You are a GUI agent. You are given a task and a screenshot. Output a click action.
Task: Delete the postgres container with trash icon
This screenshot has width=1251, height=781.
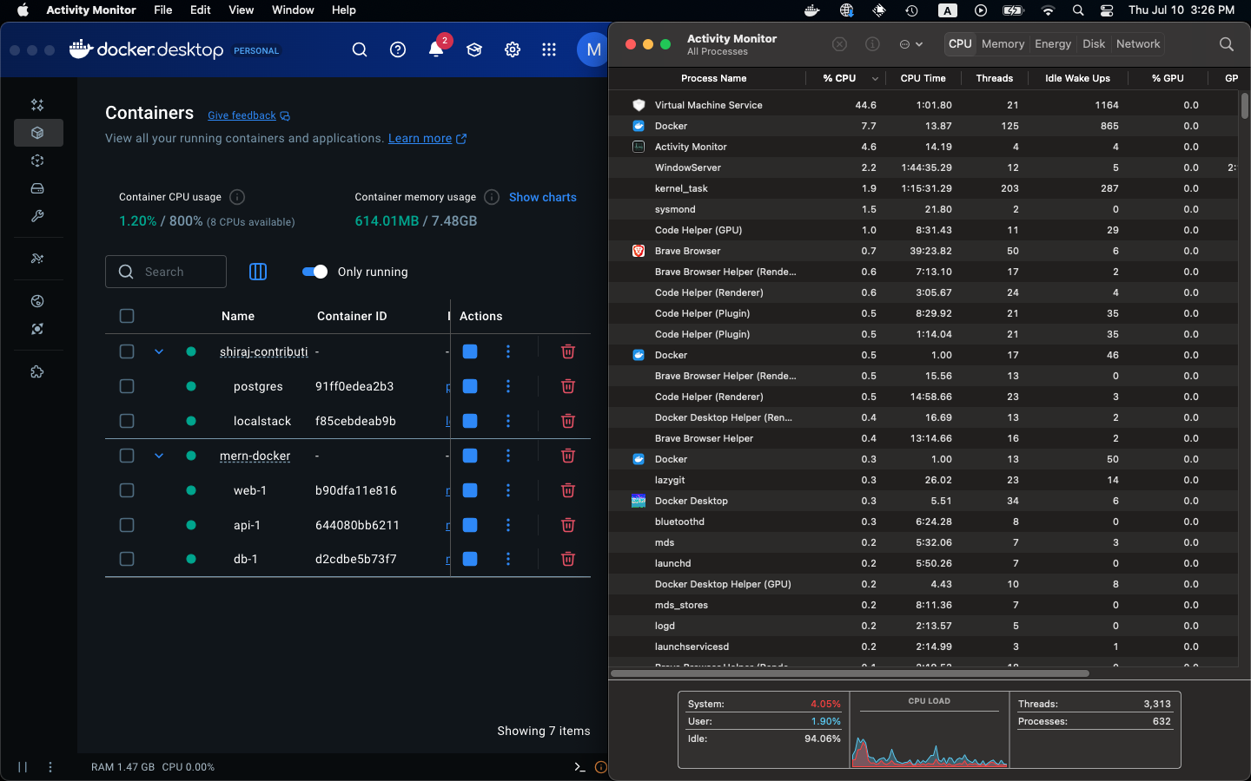568,386
